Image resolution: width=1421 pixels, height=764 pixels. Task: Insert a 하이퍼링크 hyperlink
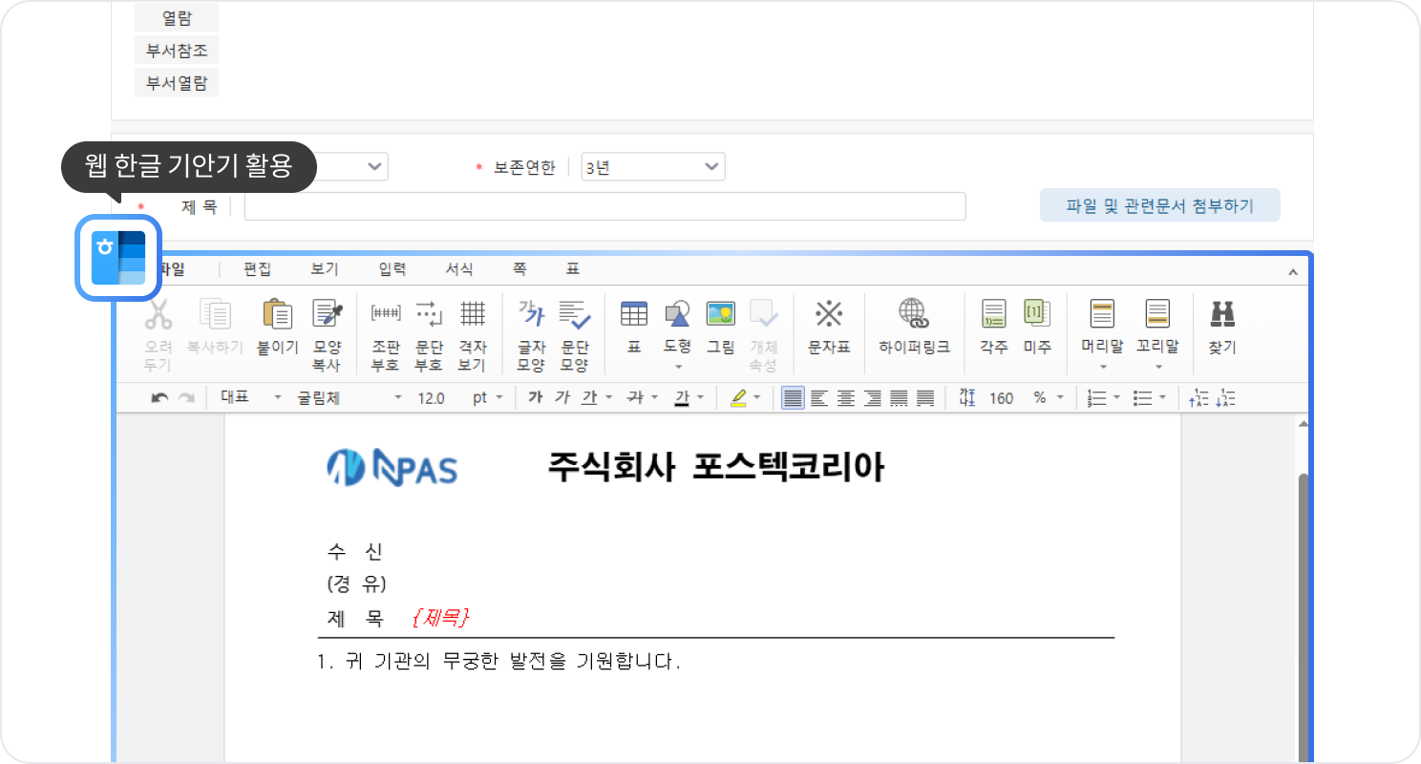click(x=914, y=328)
